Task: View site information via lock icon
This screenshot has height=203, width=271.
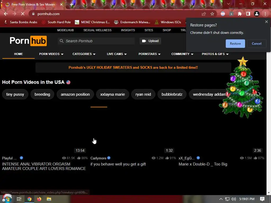Action: (33, 14)
